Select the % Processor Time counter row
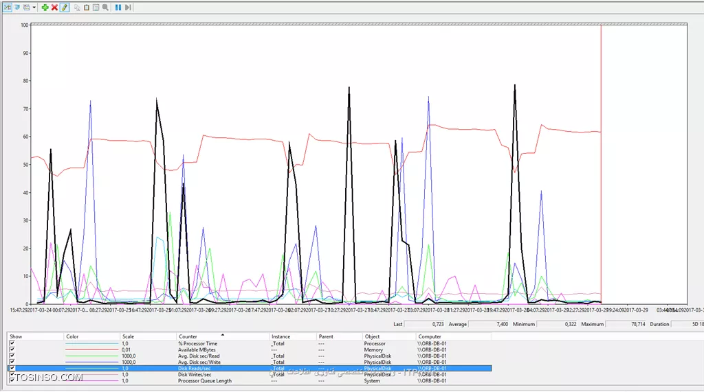The height and width of the screenshot is (392, 704). 249,343
